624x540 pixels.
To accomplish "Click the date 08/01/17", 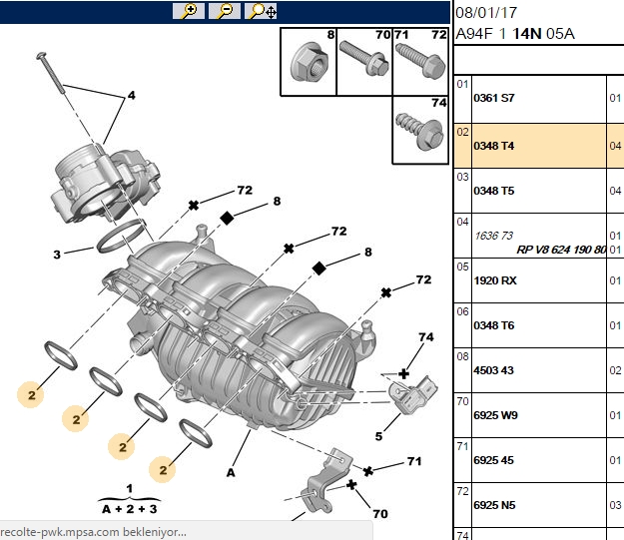I will (x=486, y=13).
